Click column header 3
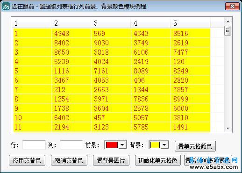Viewport: 242px width, 173px height. point(111,23)
